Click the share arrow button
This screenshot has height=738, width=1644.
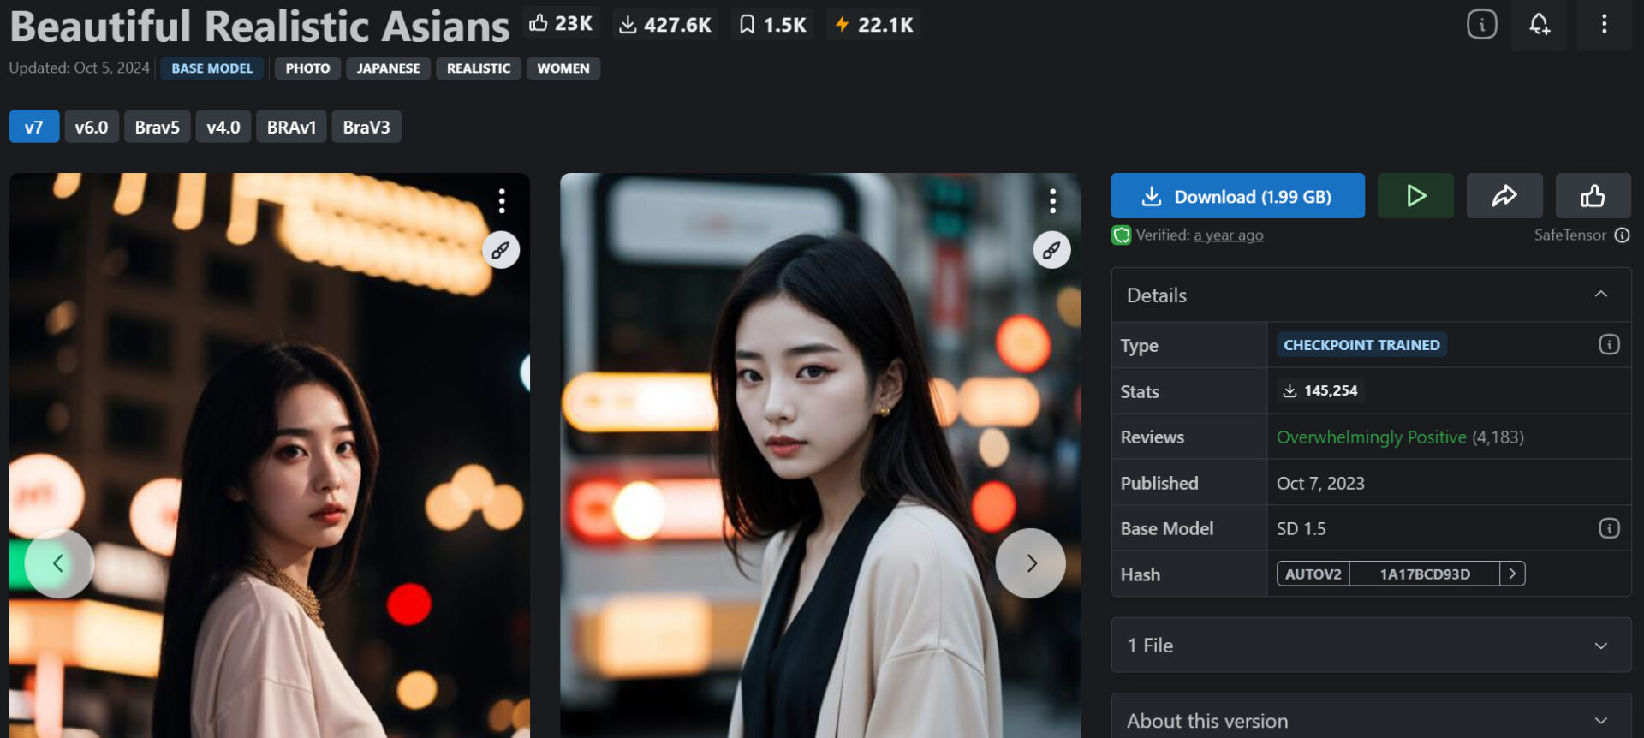1504,196
